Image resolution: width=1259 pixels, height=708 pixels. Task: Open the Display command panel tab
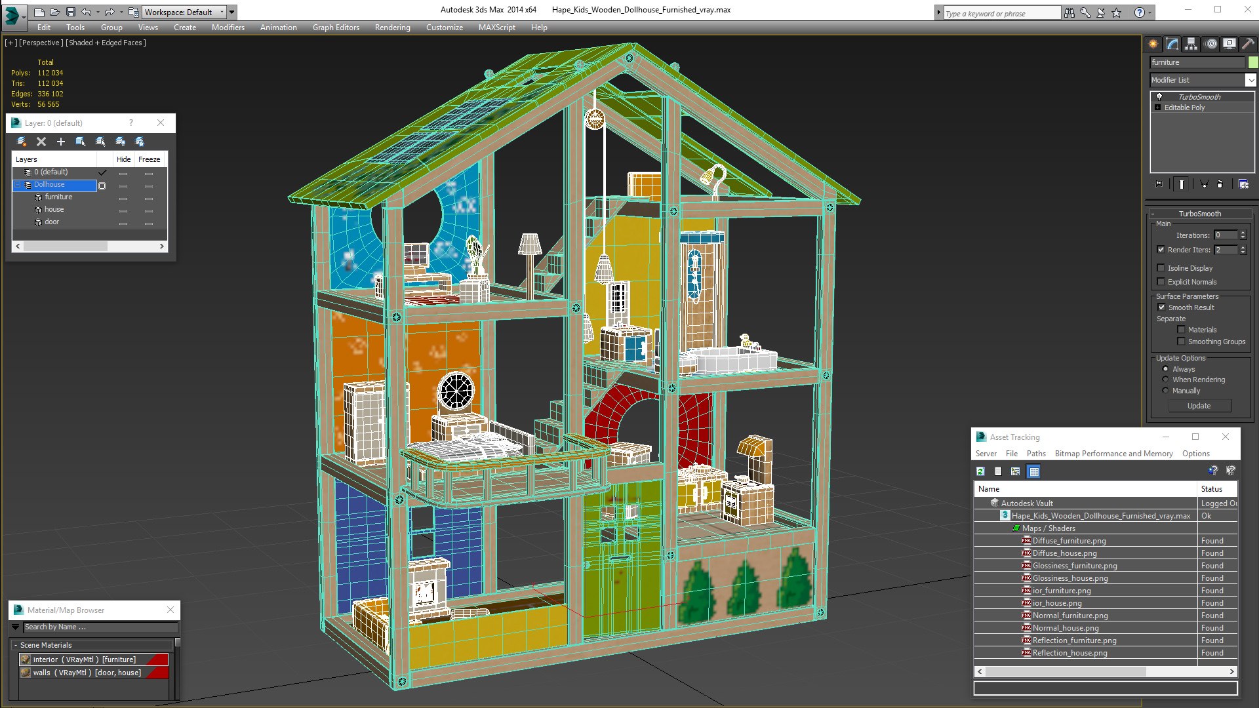pyautogui.click(x=1229, y=44)
